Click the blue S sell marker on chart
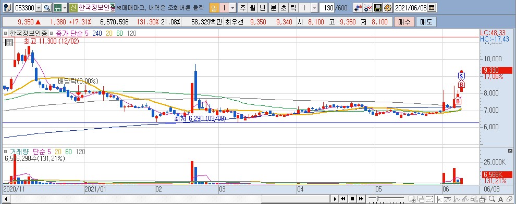This screenshot has width=516, height=204. tap(461, 76)
